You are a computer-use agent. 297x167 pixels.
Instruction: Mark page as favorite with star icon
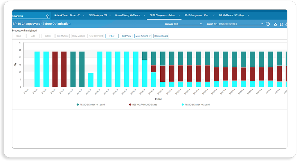(275, 24)
